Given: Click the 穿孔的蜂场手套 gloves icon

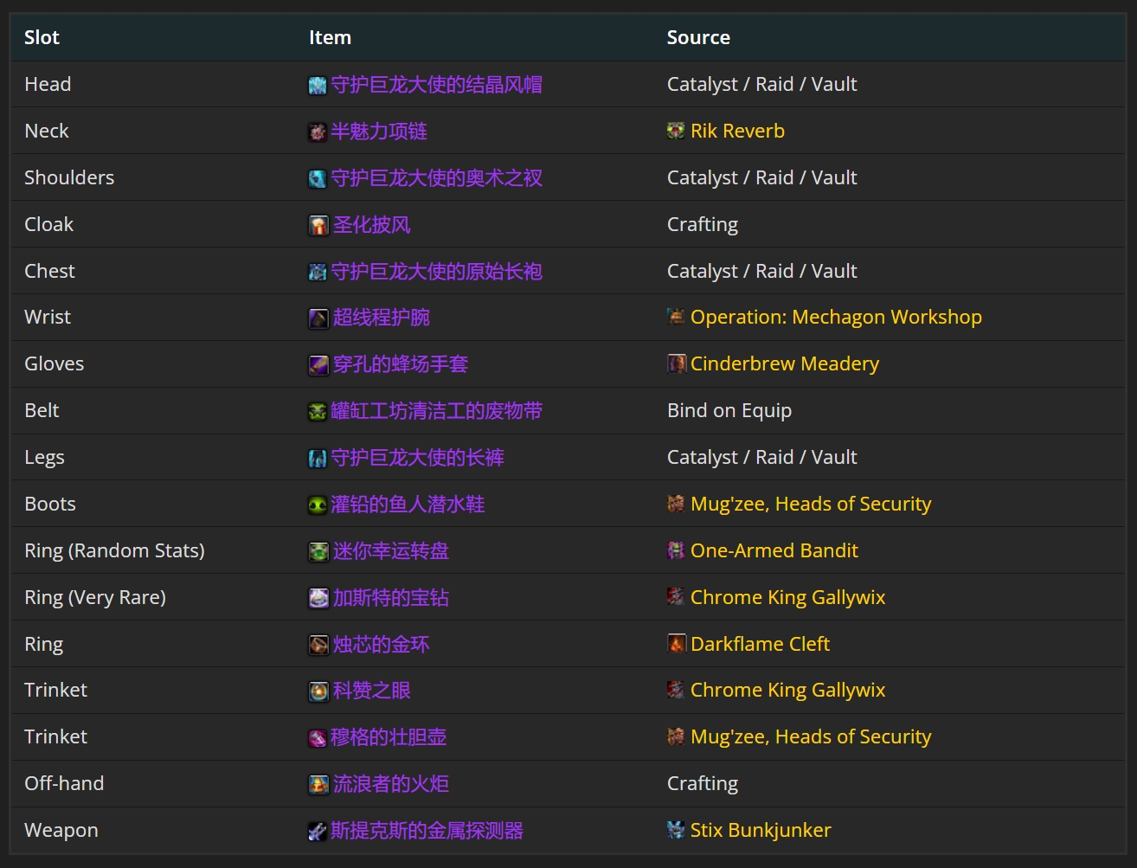Looking at the screenshot, I should point(318,363).
